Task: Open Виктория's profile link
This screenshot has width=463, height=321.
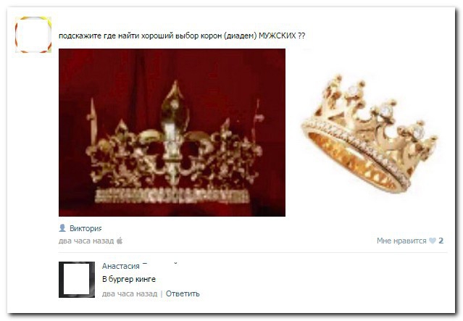Action: tap(85, 228)
